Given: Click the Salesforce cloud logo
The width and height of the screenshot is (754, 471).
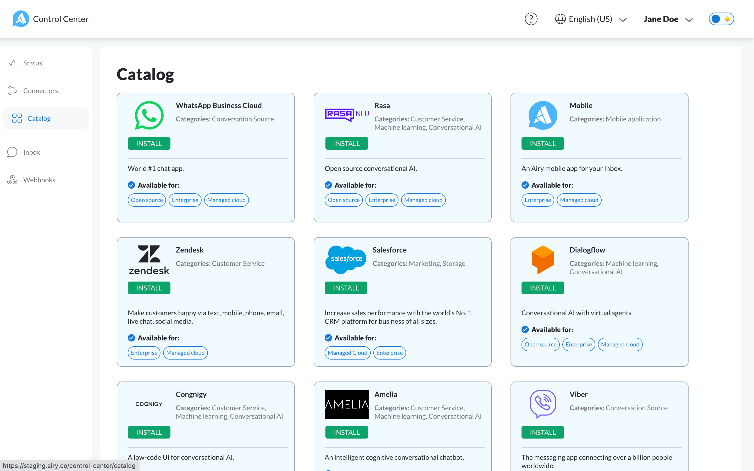Looking at the screenshot, I should coord(346,260).
